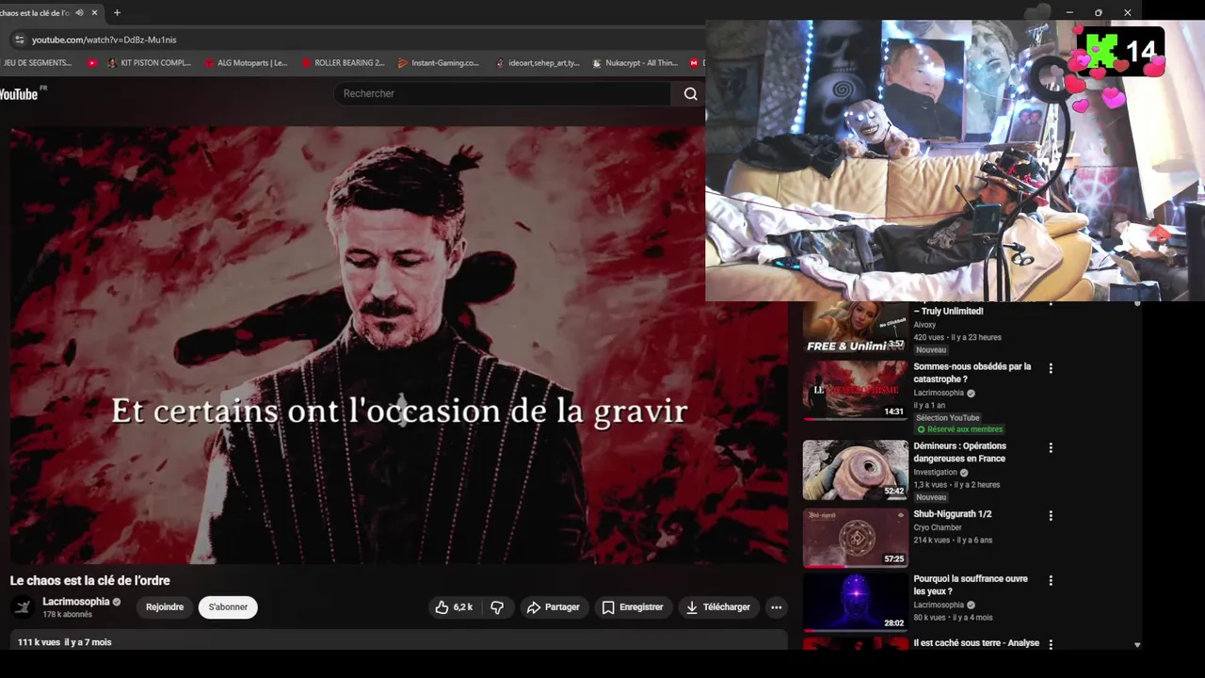Click the S'abonner button

click(x=228, y=607)
